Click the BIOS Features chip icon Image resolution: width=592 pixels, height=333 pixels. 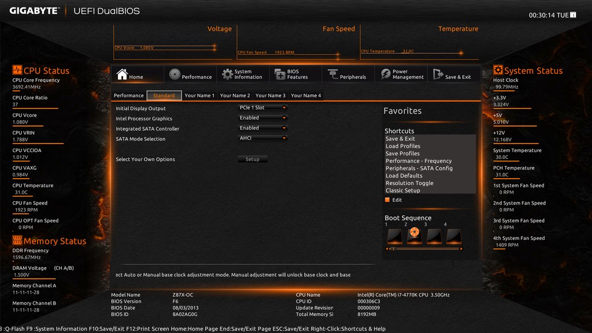coord(280,75)
